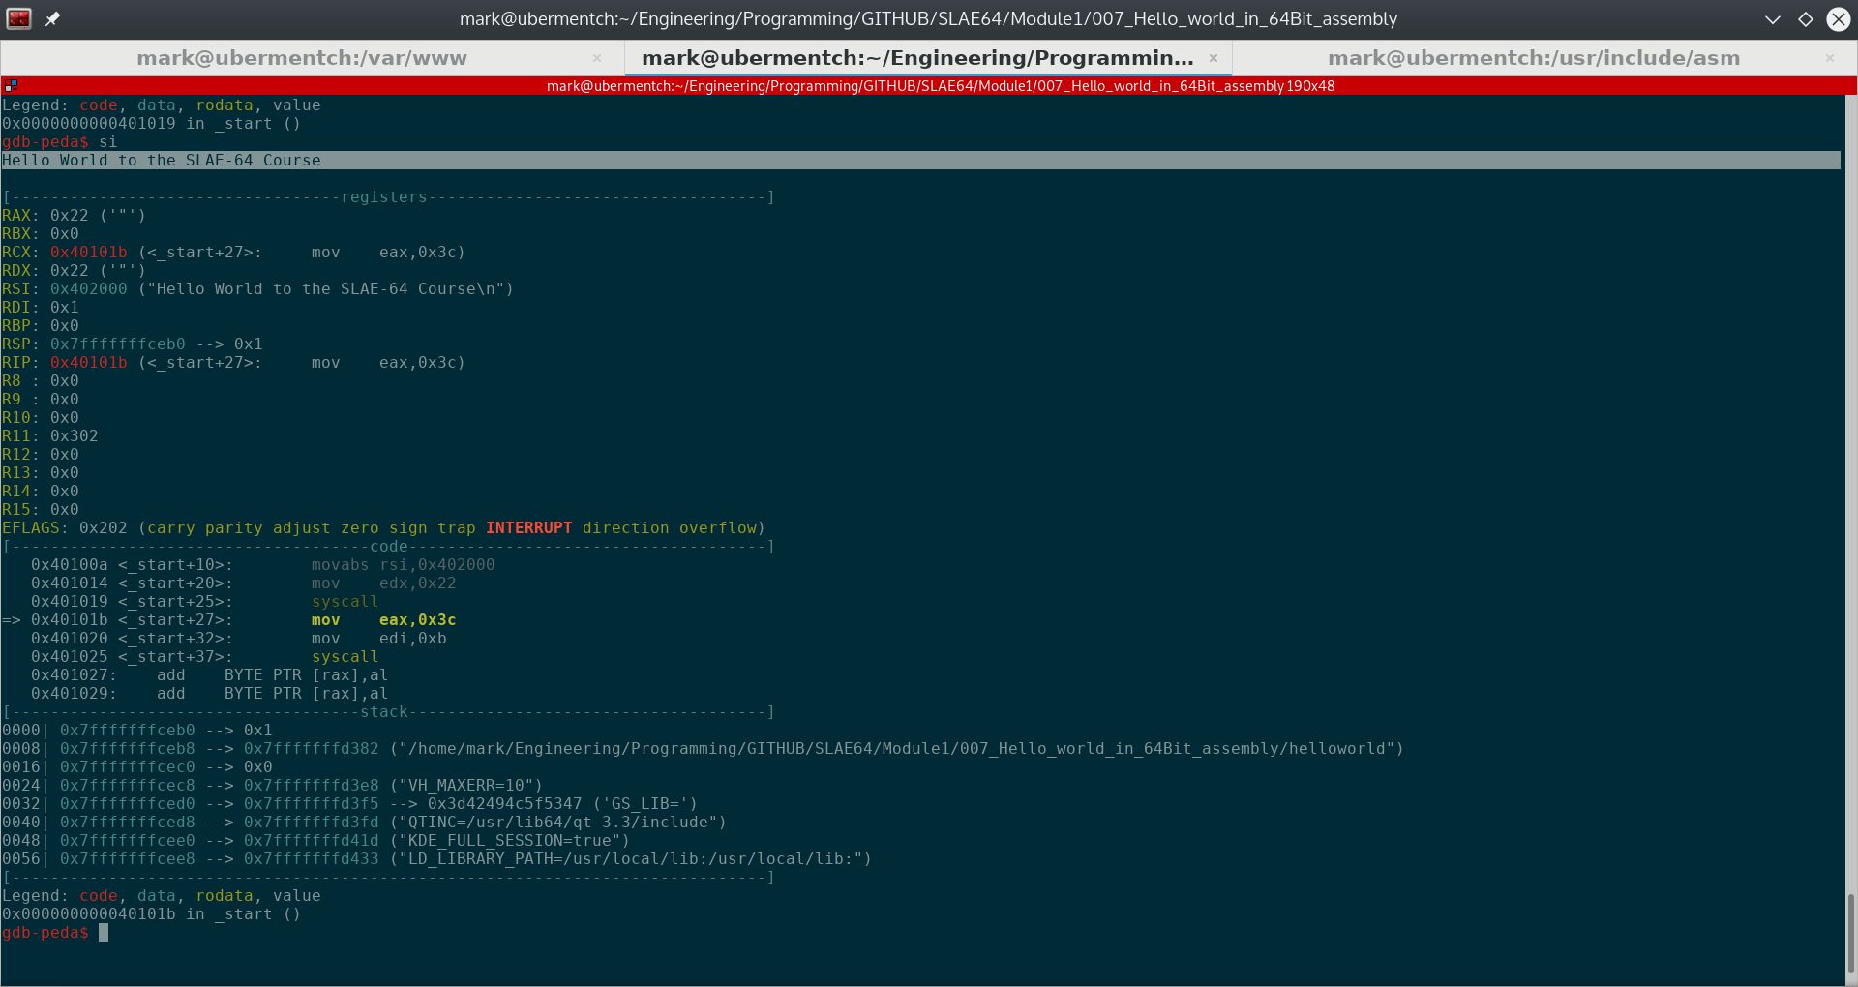Click the top line '0x0000000000401019 in _start ()'

pyautogui.click(x=151, y=124)
